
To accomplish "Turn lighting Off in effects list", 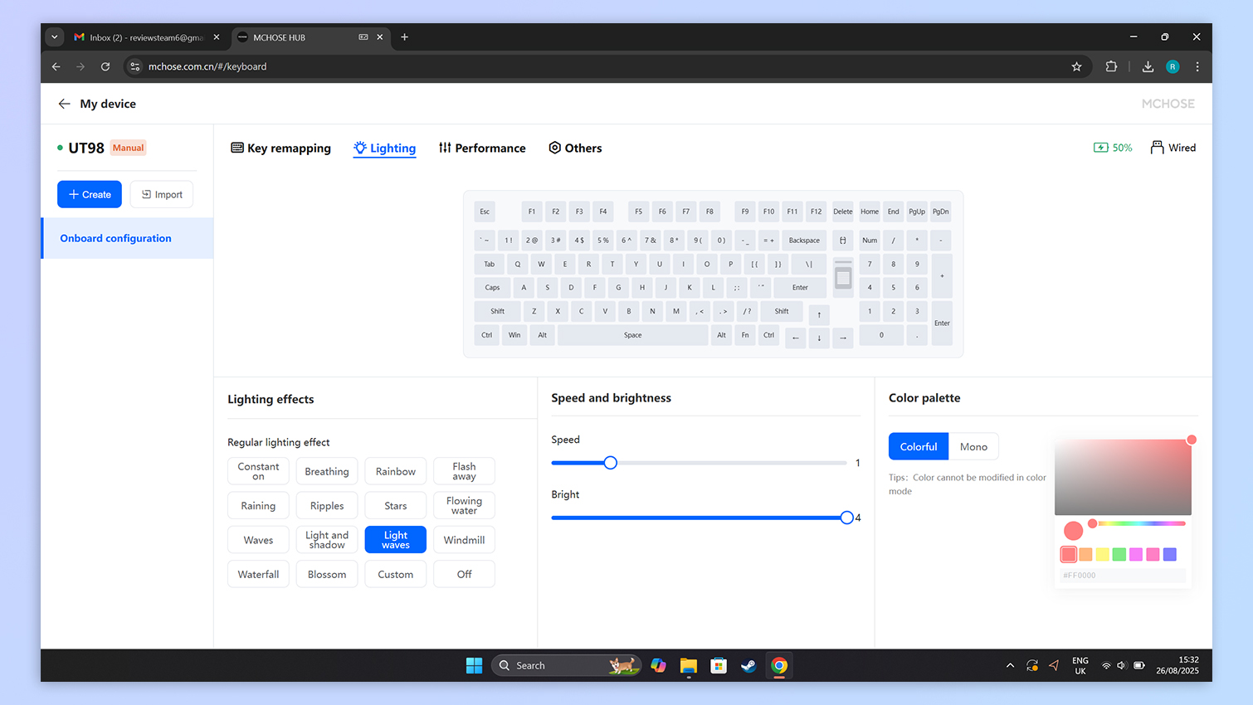I will click(x=464, y=574).
